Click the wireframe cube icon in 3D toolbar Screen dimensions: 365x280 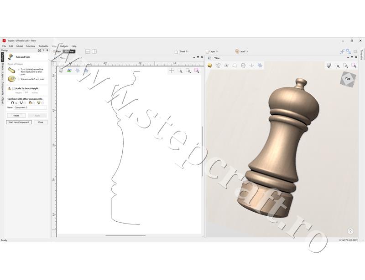click(243, 66)
